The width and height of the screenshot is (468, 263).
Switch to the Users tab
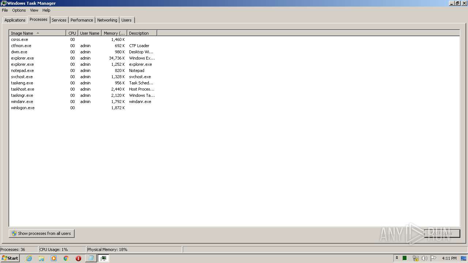[x=127, y=20]
